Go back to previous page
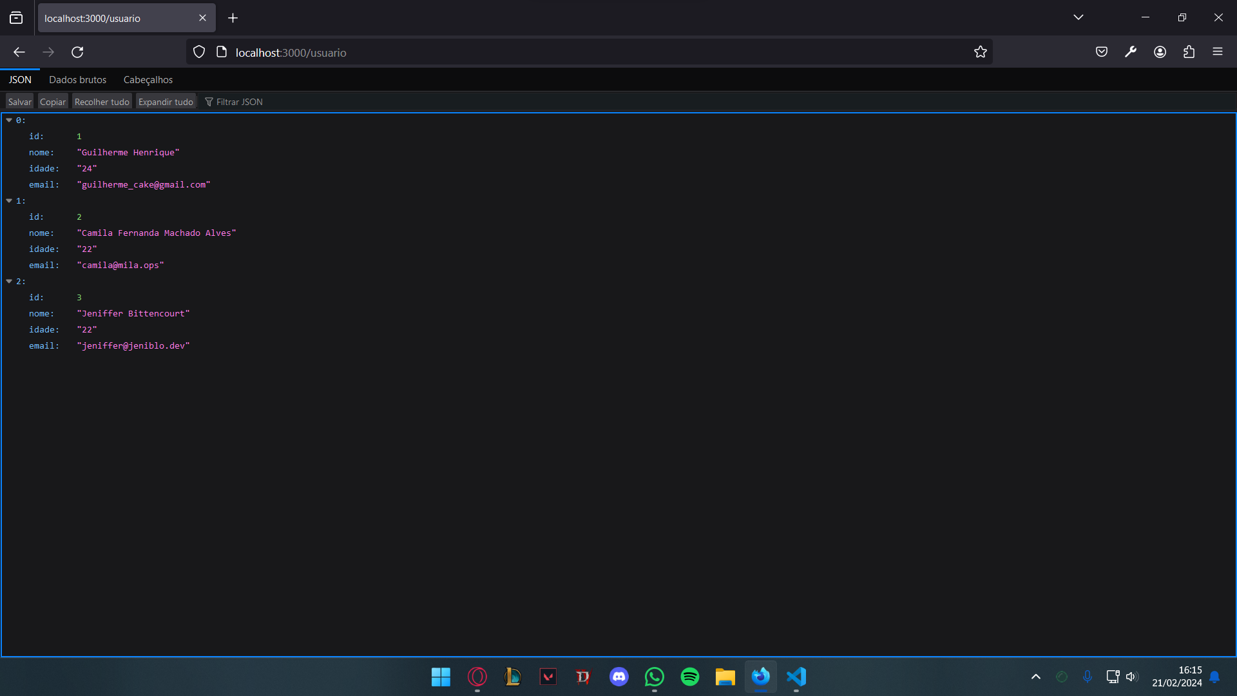 pyautogui.click(x=19, y=52)
